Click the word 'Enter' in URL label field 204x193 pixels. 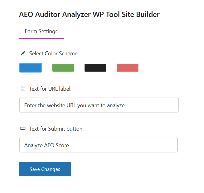click(30, 105)
